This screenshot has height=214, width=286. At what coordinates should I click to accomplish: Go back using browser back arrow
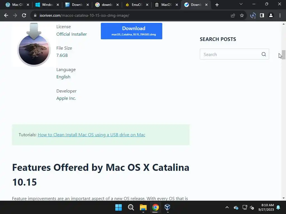tap(6, 16)
